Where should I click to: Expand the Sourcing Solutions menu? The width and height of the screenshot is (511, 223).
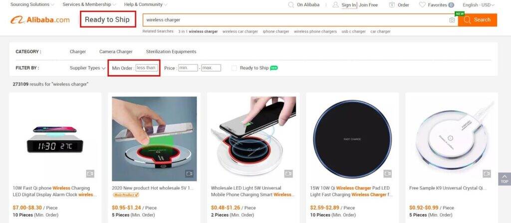(x=32, y=4)
